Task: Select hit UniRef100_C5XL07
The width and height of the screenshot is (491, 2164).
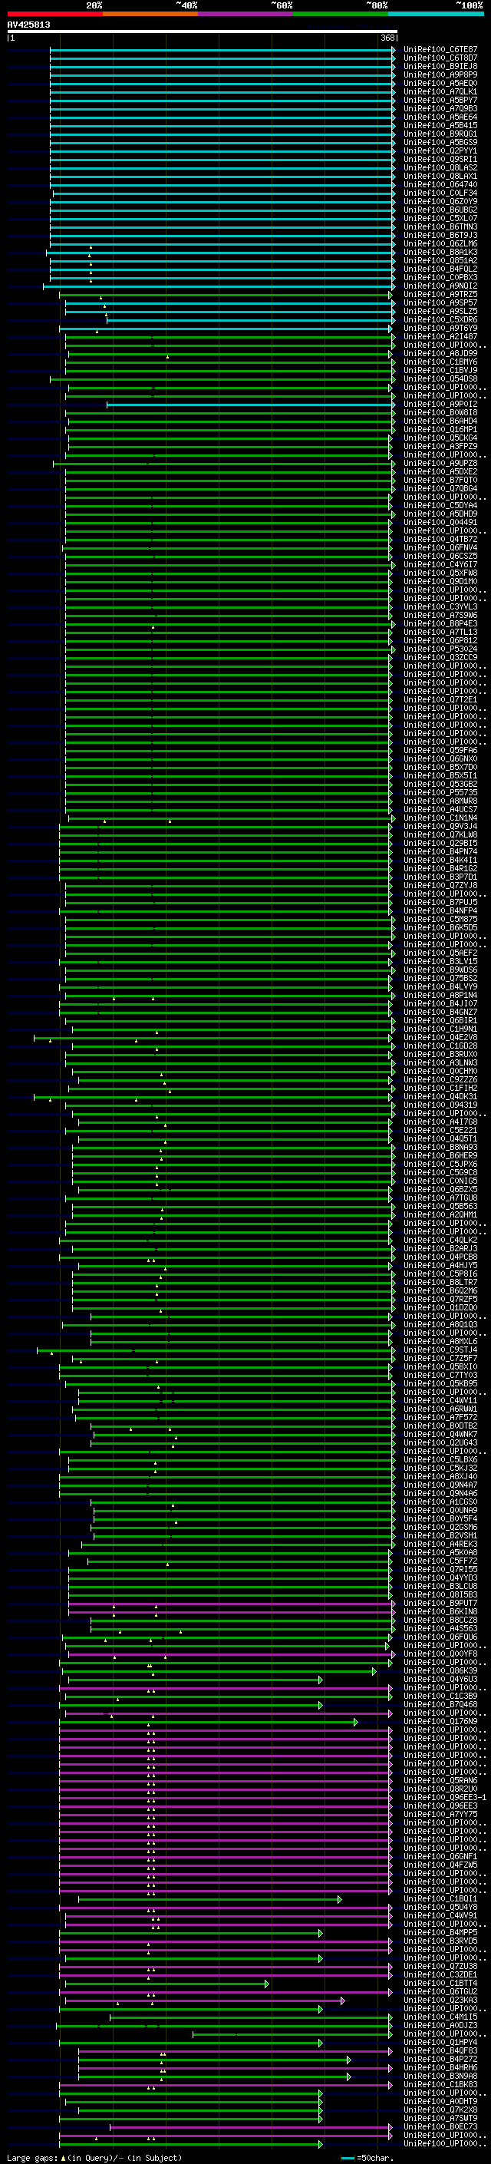Action: [x=440, y=219]
